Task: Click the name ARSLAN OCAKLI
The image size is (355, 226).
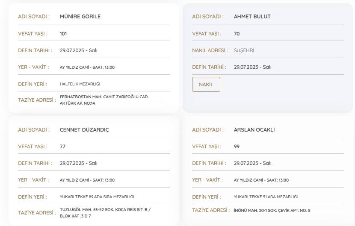Action: click(x=254, y=130)
